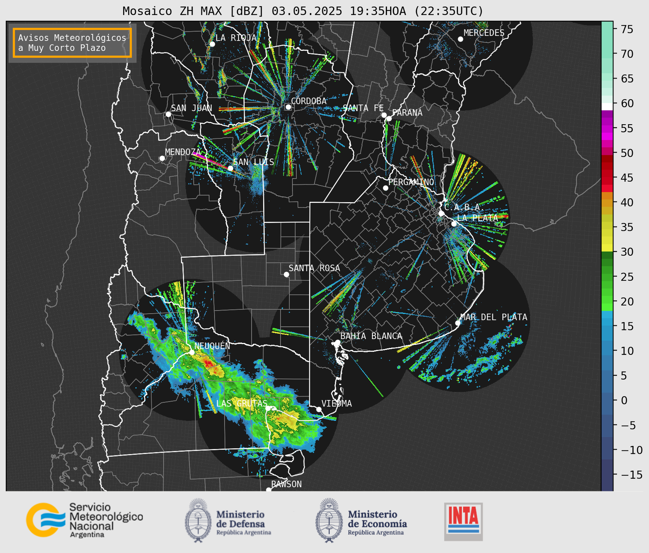Click the RAWSON city marker dot
The width and height of the screenshot is (649, 553).
[x=269, y=490]
